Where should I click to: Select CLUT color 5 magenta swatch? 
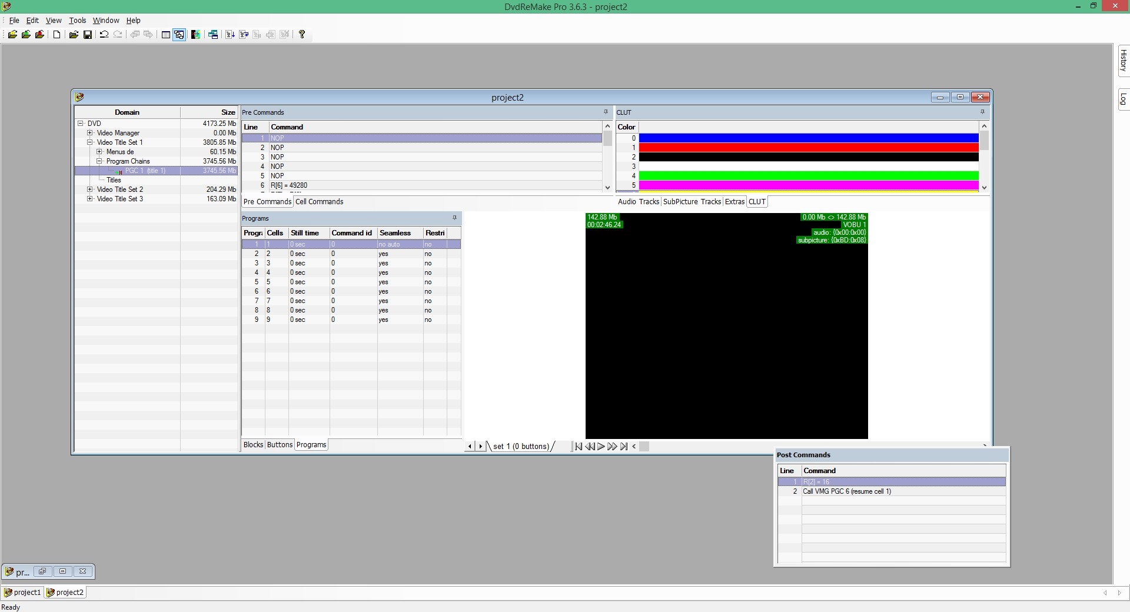[x=809, y=185]
